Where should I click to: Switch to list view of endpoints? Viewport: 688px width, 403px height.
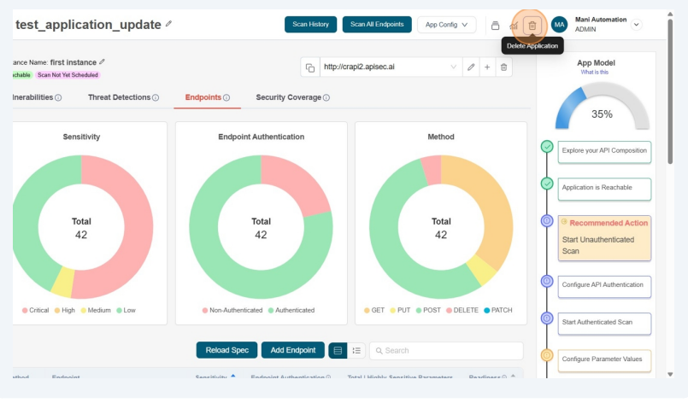(x=356, y=350)
